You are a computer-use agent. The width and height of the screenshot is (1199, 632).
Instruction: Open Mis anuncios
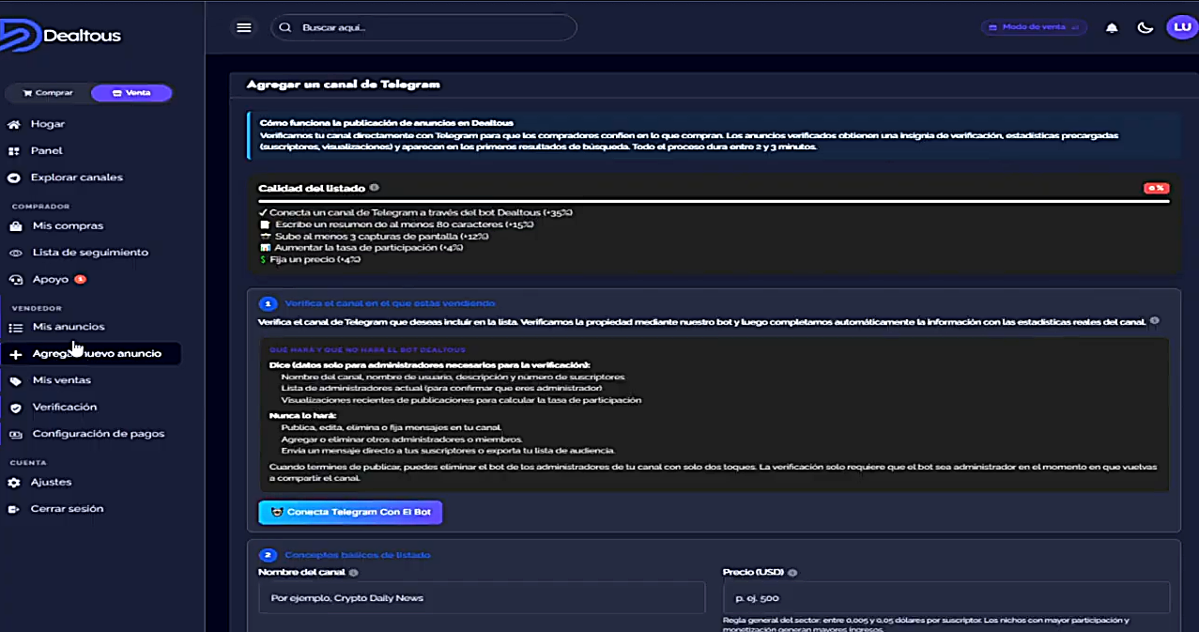(x=69, y=327)
